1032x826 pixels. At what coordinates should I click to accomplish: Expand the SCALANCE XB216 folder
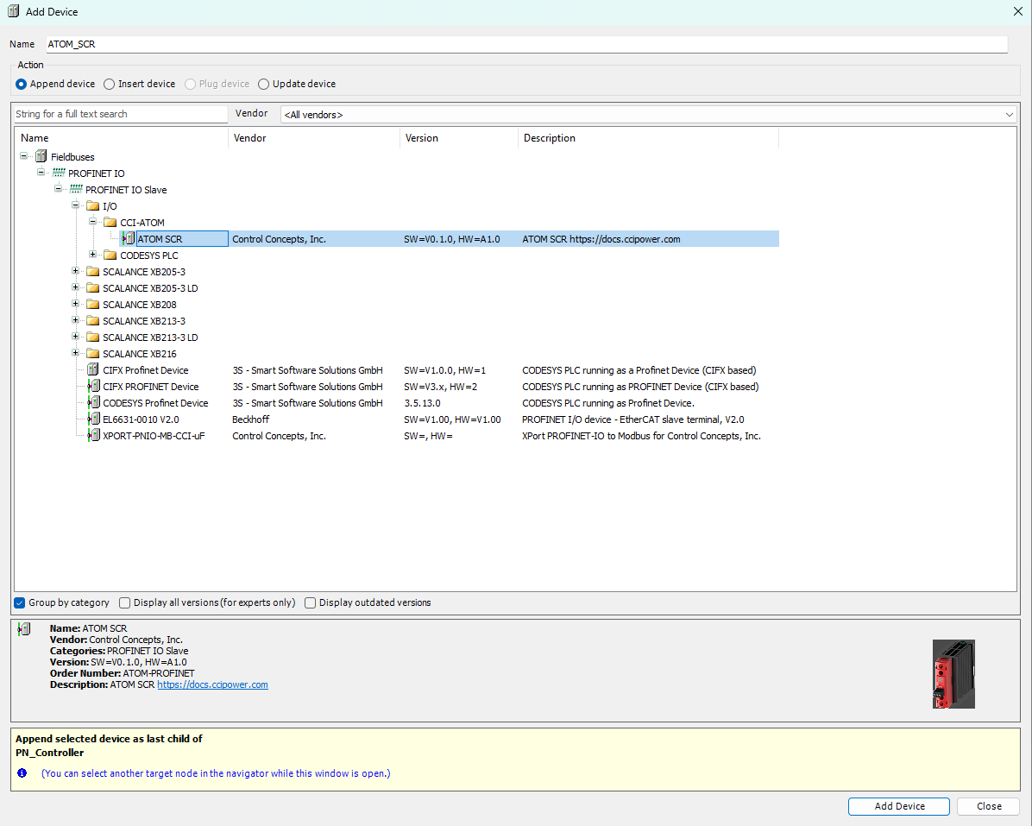(x=75, y=353)
